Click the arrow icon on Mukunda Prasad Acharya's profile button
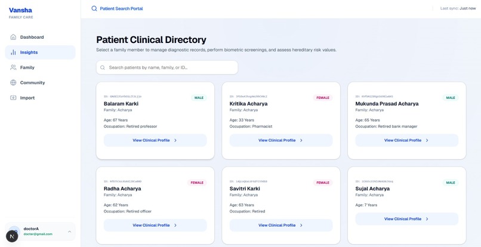The height and width of the screenshot is (247, 481). pos(427,140)
